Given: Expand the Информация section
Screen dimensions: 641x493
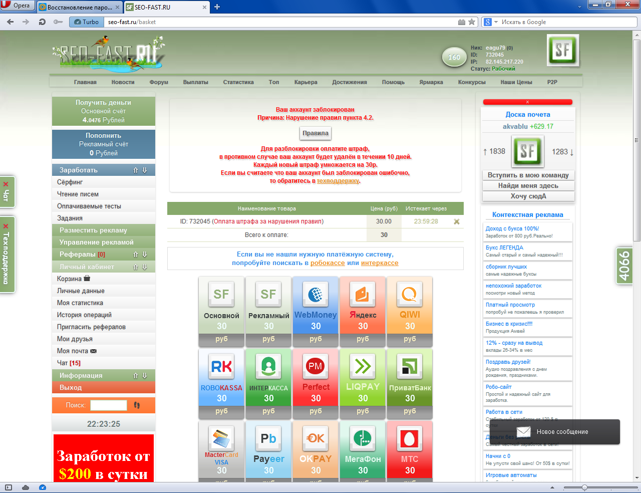Looking at the screenshot, I should point(140,376).
